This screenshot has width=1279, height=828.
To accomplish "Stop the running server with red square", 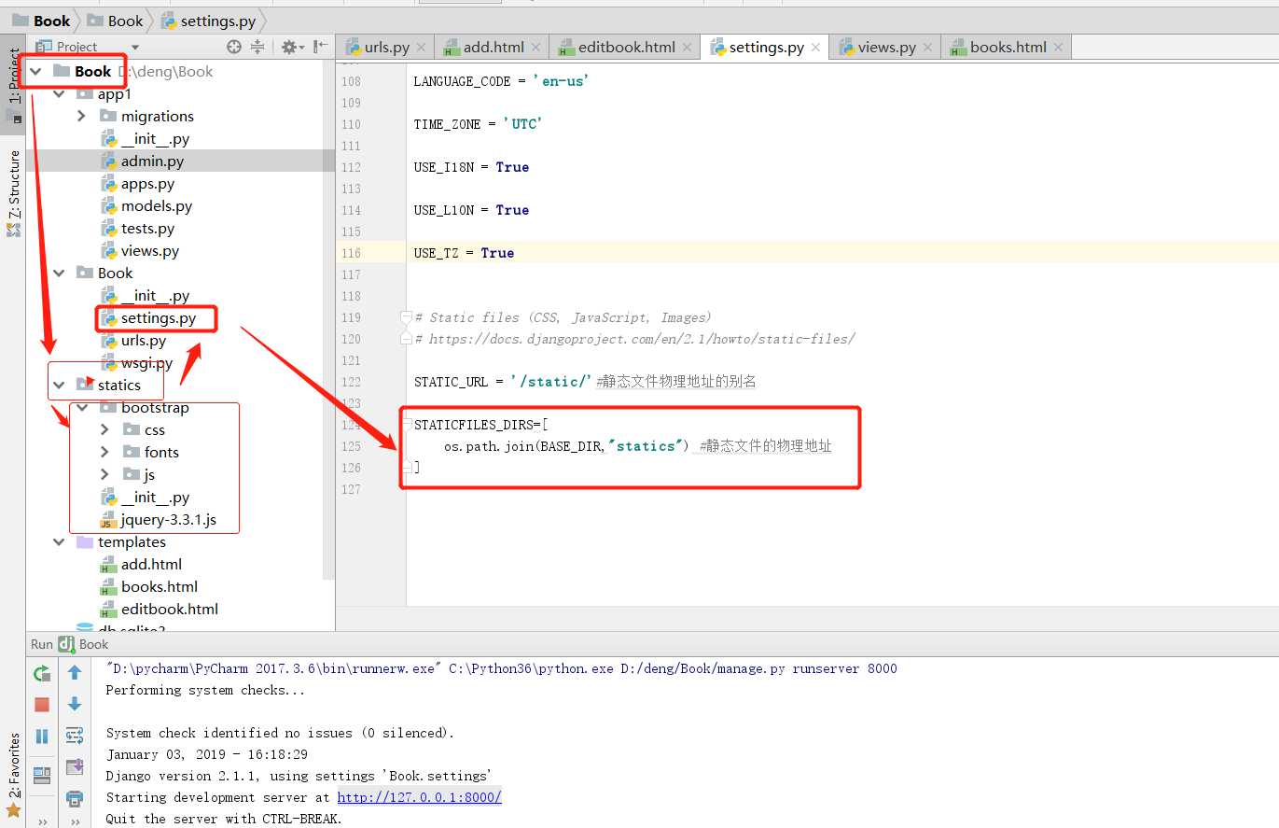I will 42,705.
